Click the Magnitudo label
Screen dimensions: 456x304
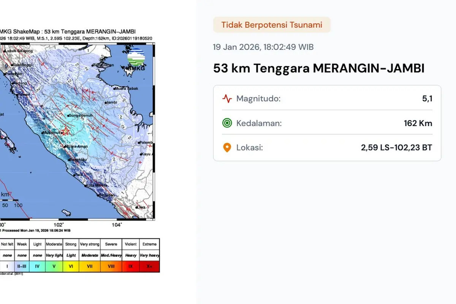[258, 99]
